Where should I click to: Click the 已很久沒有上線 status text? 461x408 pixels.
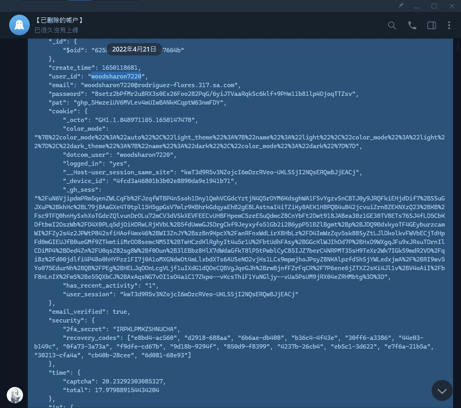pyautogui.click(x=56, y=30)
